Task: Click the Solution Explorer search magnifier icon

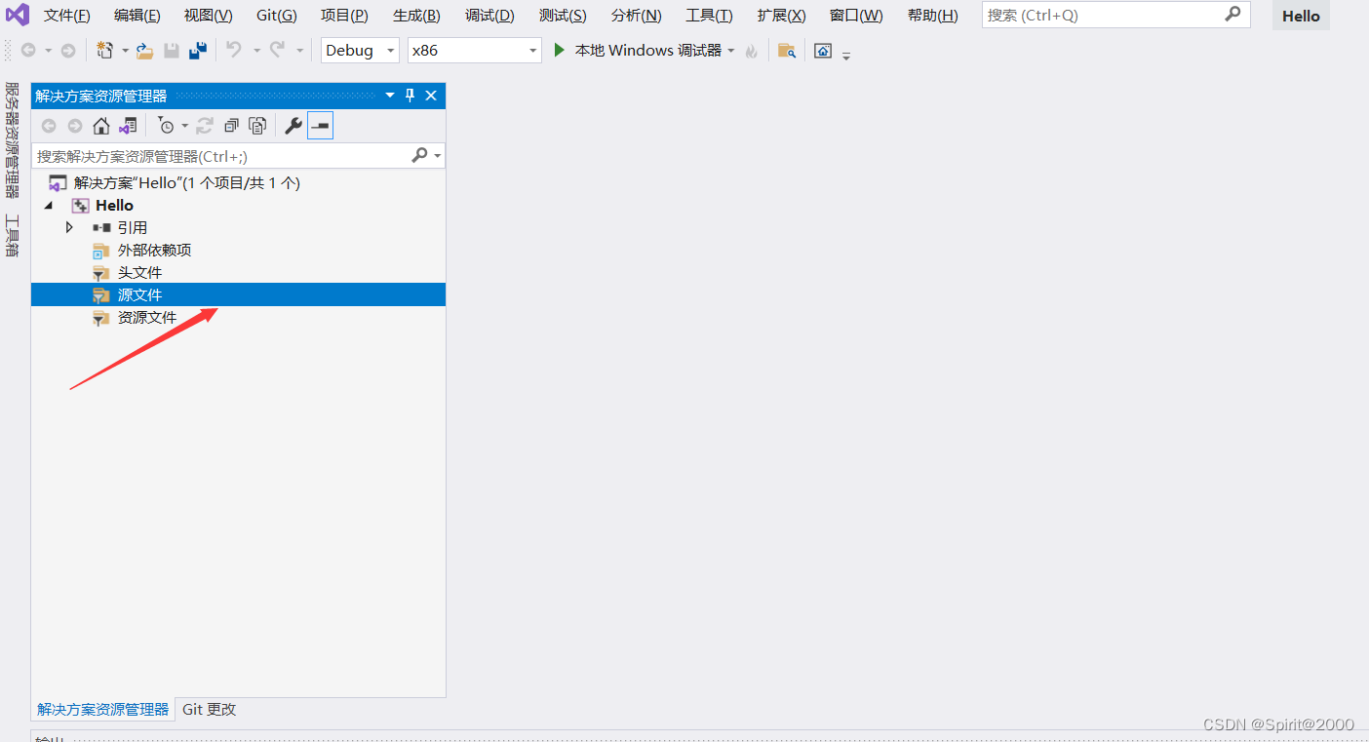Action: [x=419, y=155]
